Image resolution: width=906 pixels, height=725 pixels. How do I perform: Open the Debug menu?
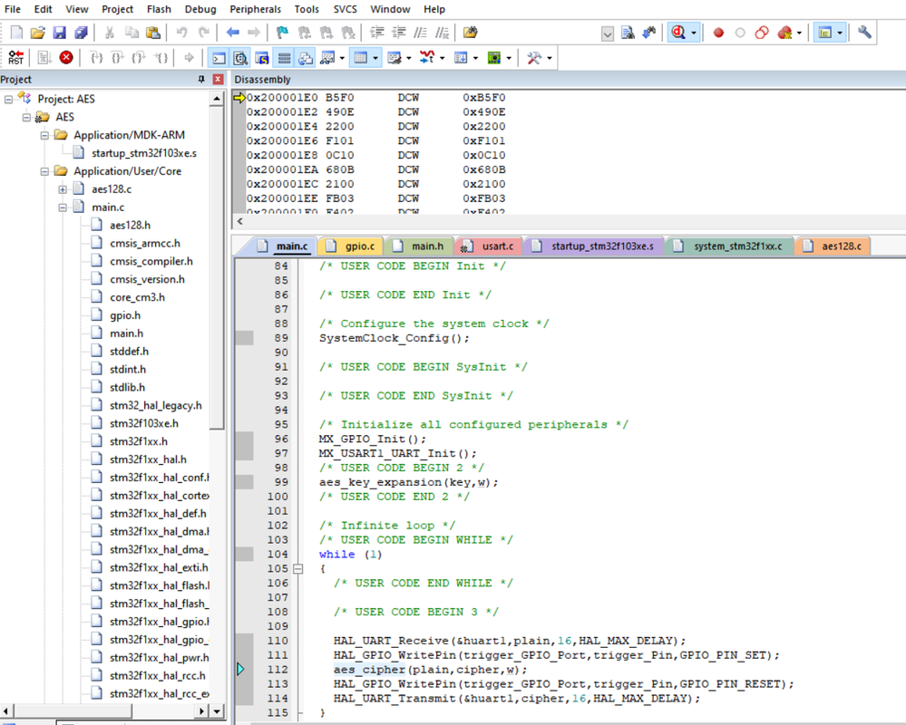coord(200,9)
